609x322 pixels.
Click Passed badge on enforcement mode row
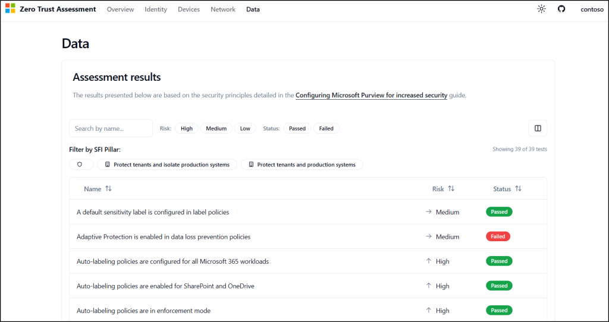[499, 310]
